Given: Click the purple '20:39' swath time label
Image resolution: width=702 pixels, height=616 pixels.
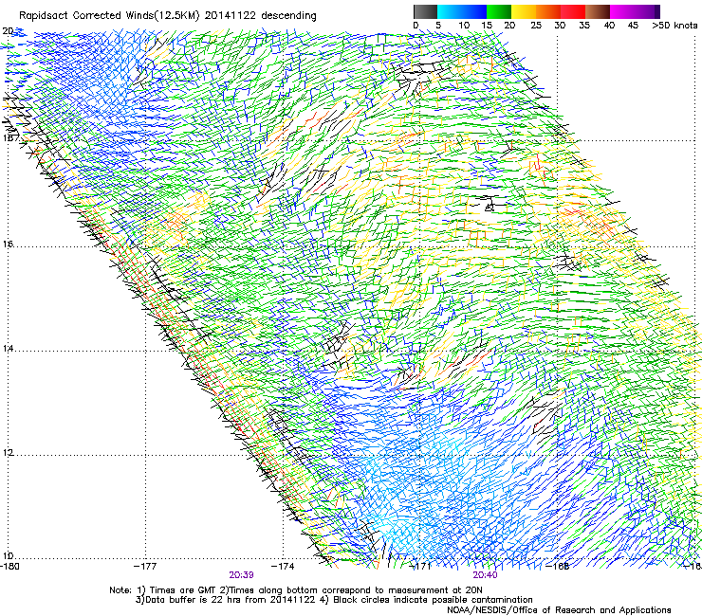Looking at the screenshot, I should [241, 575].
